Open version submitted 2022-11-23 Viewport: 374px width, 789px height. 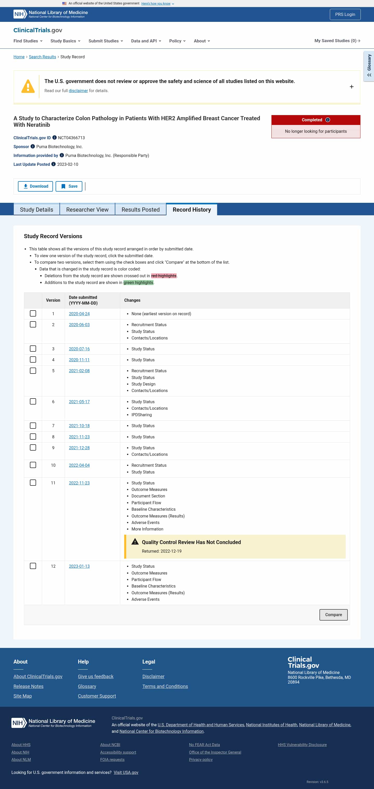point(79,483)
